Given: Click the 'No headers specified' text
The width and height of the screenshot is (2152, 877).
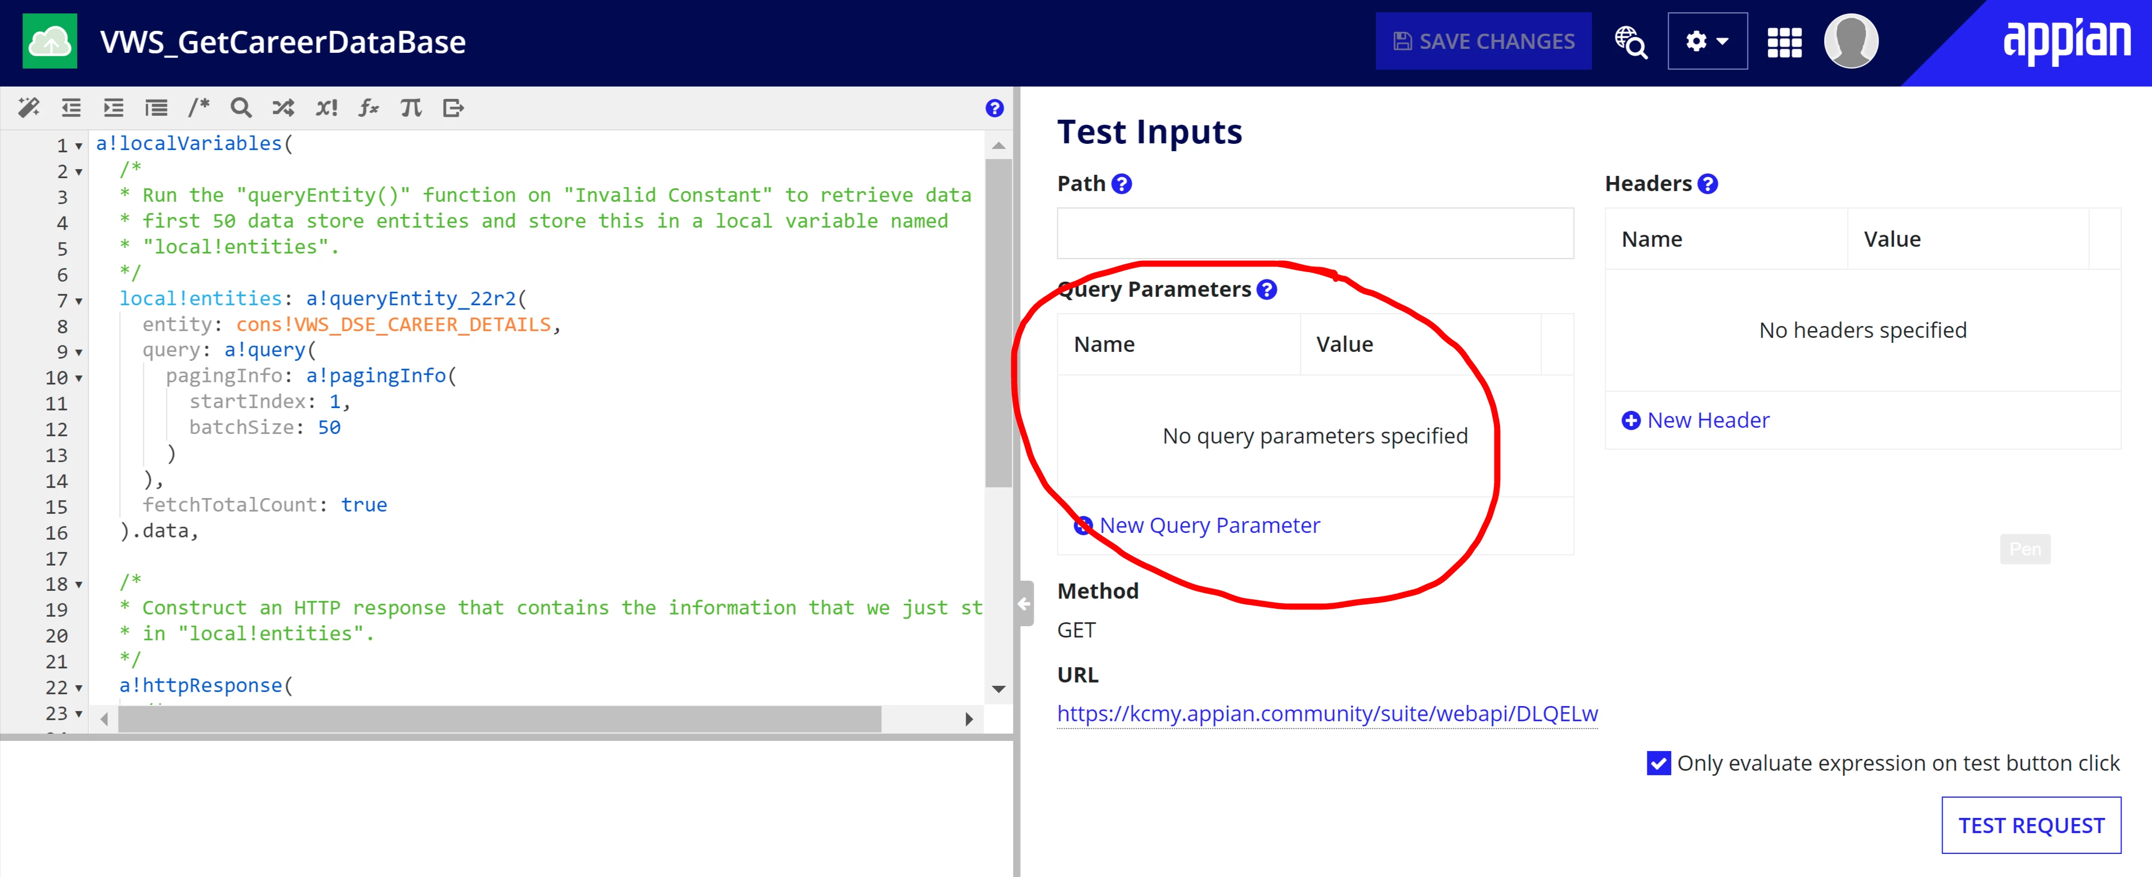Looking at the screenshot, I should [1862, 330].
